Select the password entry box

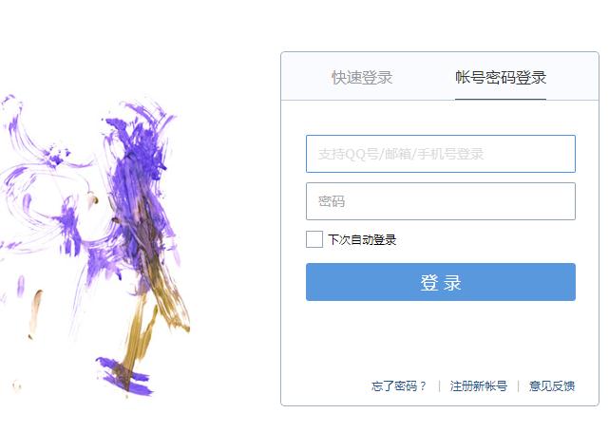click(441, 201)
